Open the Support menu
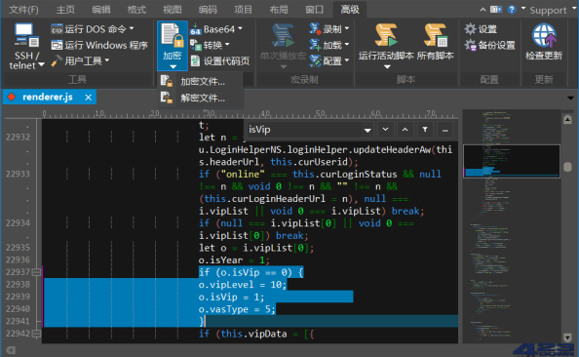The width and height of the screenshot is (579, 357). (x=548, y=11)
